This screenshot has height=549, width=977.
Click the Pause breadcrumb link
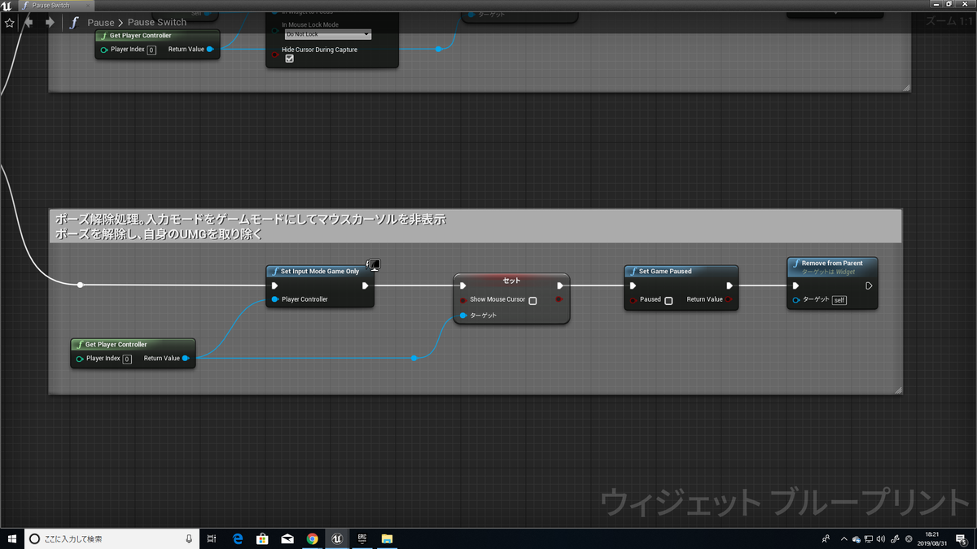point(100,23)
